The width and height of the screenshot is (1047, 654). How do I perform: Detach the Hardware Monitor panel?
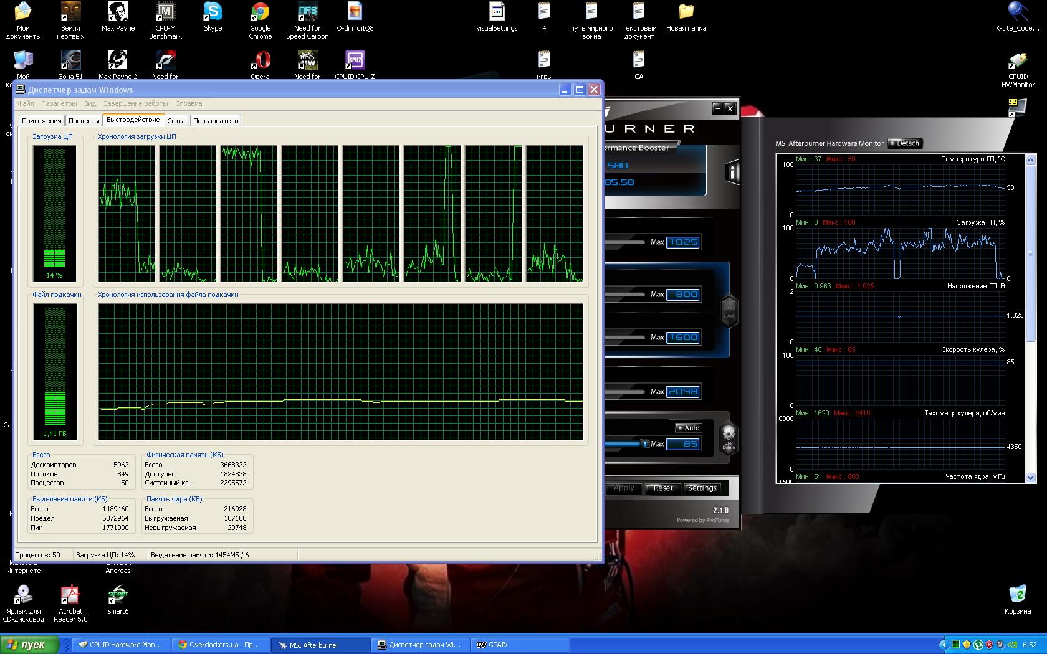(905, 143)
